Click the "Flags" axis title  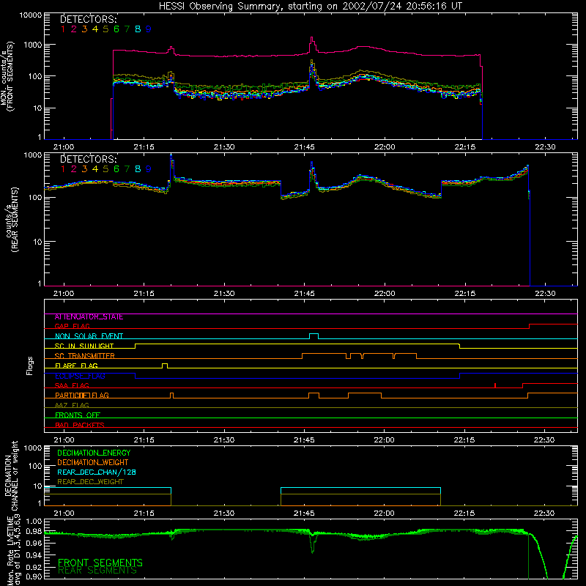pos(30,366)
